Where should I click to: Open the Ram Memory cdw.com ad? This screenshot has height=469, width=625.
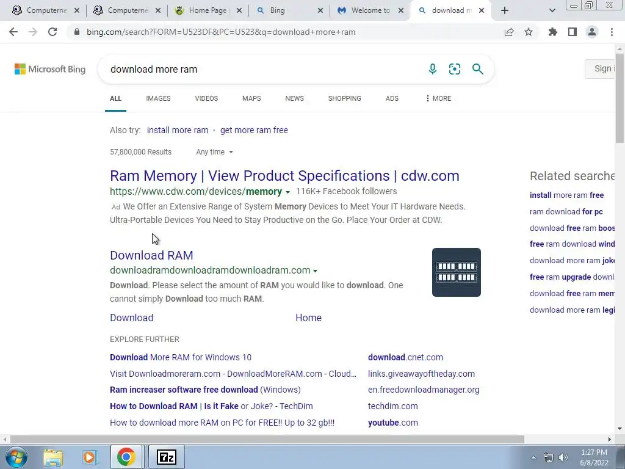pyautogui.click(x=284, y=176)
